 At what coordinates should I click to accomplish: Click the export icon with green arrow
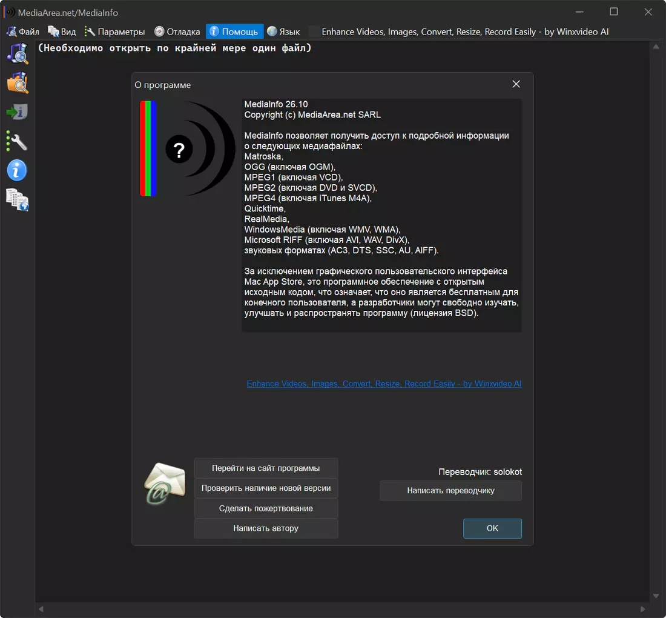click(x=18, y=111)
